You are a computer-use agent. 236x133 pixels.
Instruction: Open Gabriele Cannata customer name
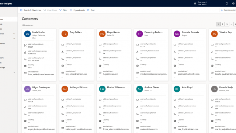[190, 32]
